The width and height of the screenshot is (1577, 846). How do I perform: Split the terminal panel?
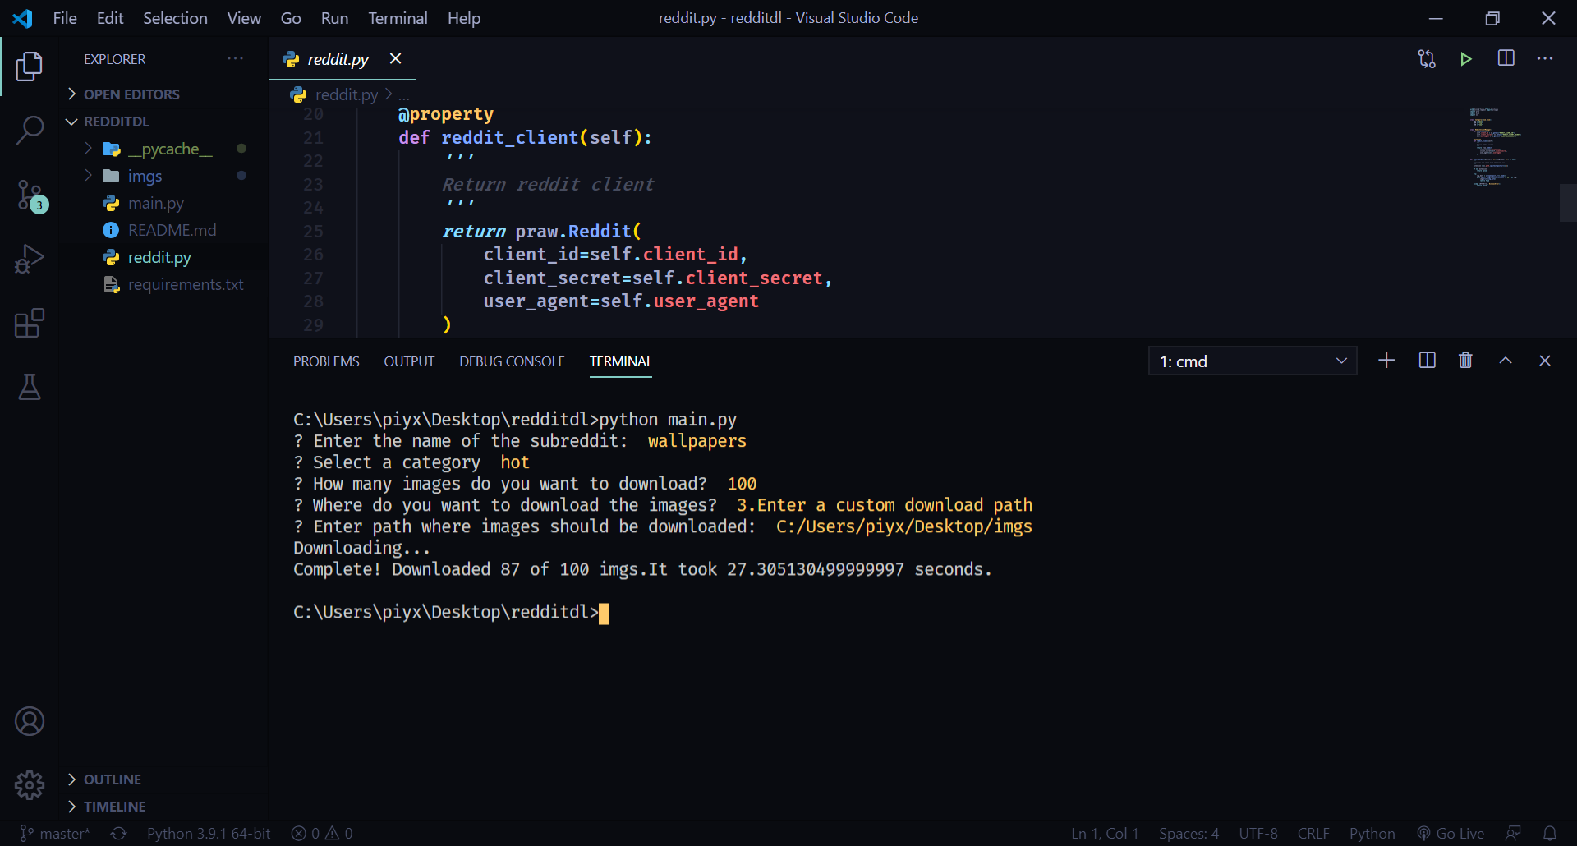pyautogui.click(x=1428, y=361)
